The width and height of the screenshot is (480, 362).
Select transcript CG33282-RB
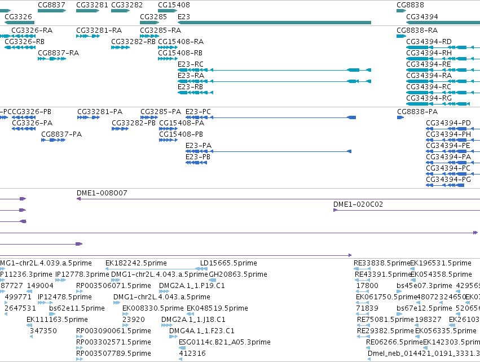(x=133, y=42)
